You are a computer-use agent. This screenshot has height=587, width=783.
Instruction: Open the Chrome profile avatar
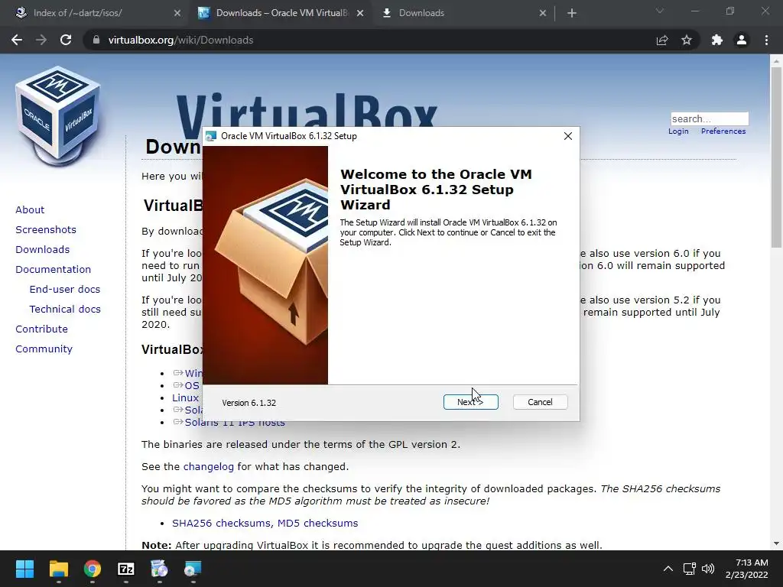tap(742, 40)
